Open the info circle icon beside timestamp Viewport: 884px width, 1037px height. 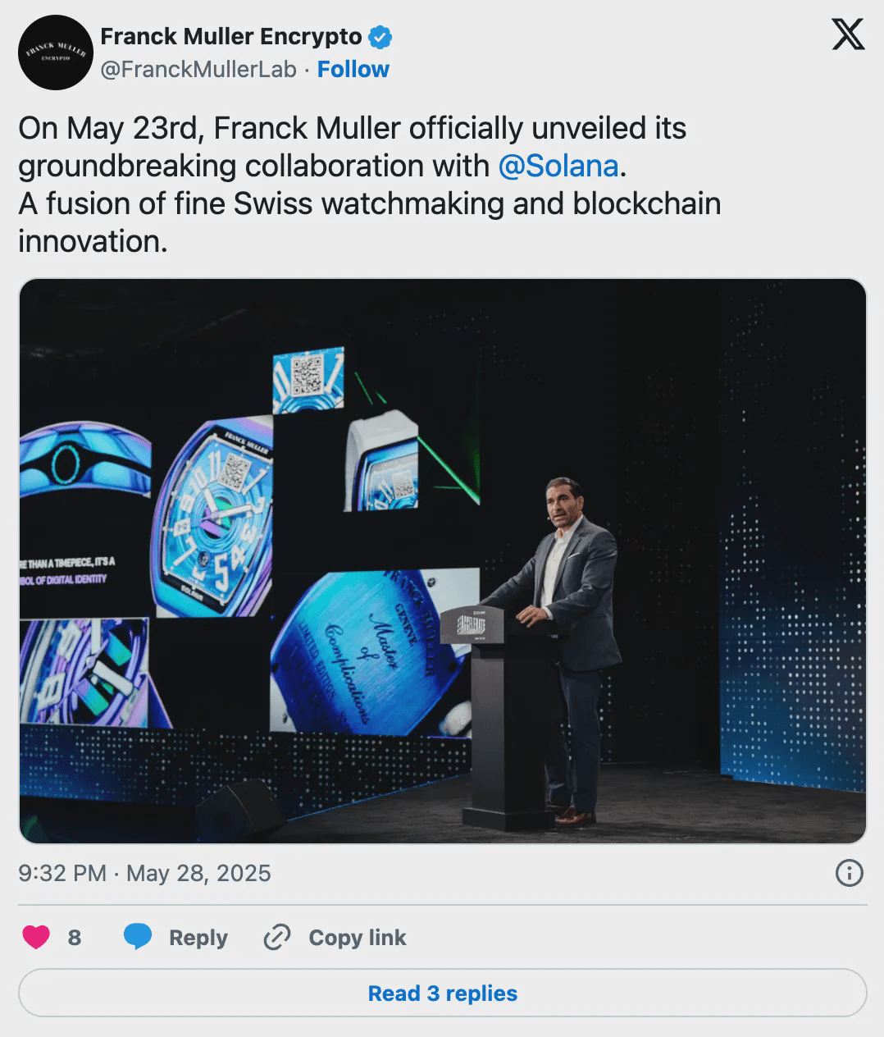[x=849, y=873]
